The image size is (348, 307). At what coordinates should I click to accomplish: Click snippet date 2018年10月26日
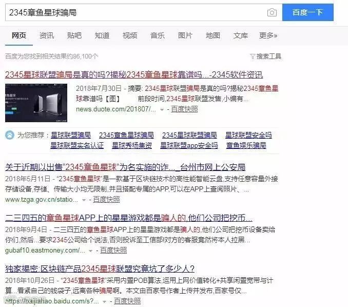tap(30, 280)
